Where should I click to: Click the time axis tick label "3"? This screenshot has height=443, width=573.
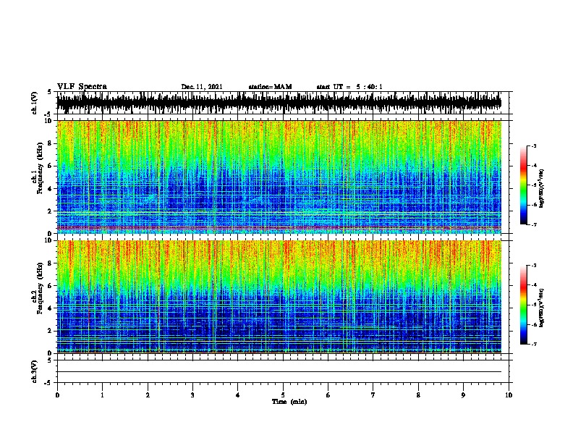click(192, 395)
